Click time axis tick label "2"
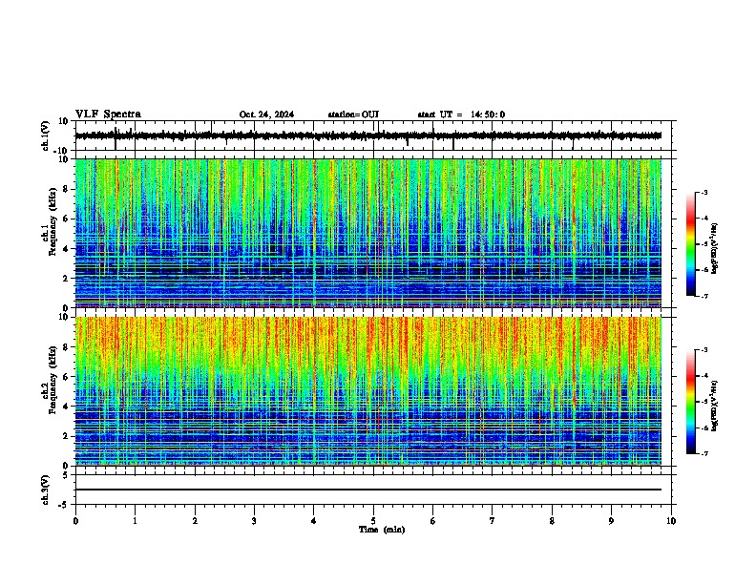Image resolution: width=756 pixels, height=584 pixels. [x=195, y=521]
